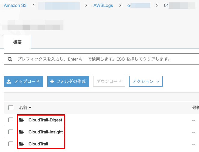Click the アップロード upload button
Viewport: 199px width, 152px height.
[23, 81]
